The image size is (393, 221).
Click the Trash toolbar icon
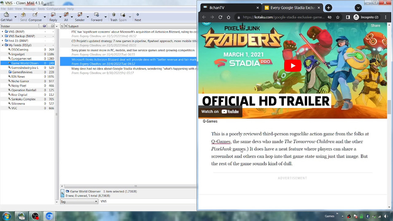coord(113,15)
